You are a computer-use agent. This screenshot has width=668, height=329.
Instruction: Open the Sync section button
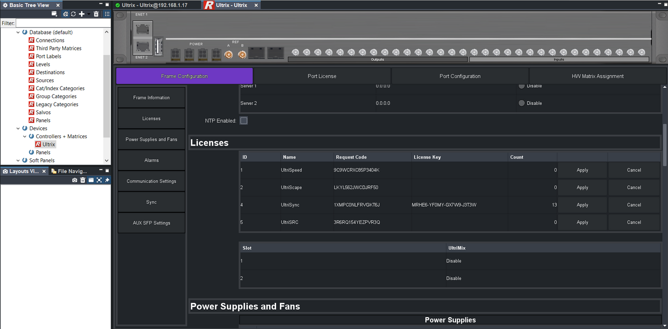[x=151, y=202]
